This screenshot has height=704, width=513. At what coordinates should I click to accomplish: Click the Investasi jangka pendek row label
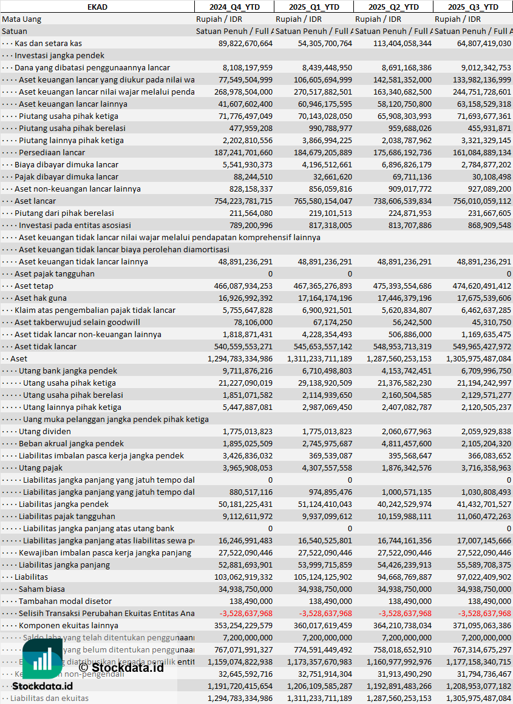(x=59, y=55)
